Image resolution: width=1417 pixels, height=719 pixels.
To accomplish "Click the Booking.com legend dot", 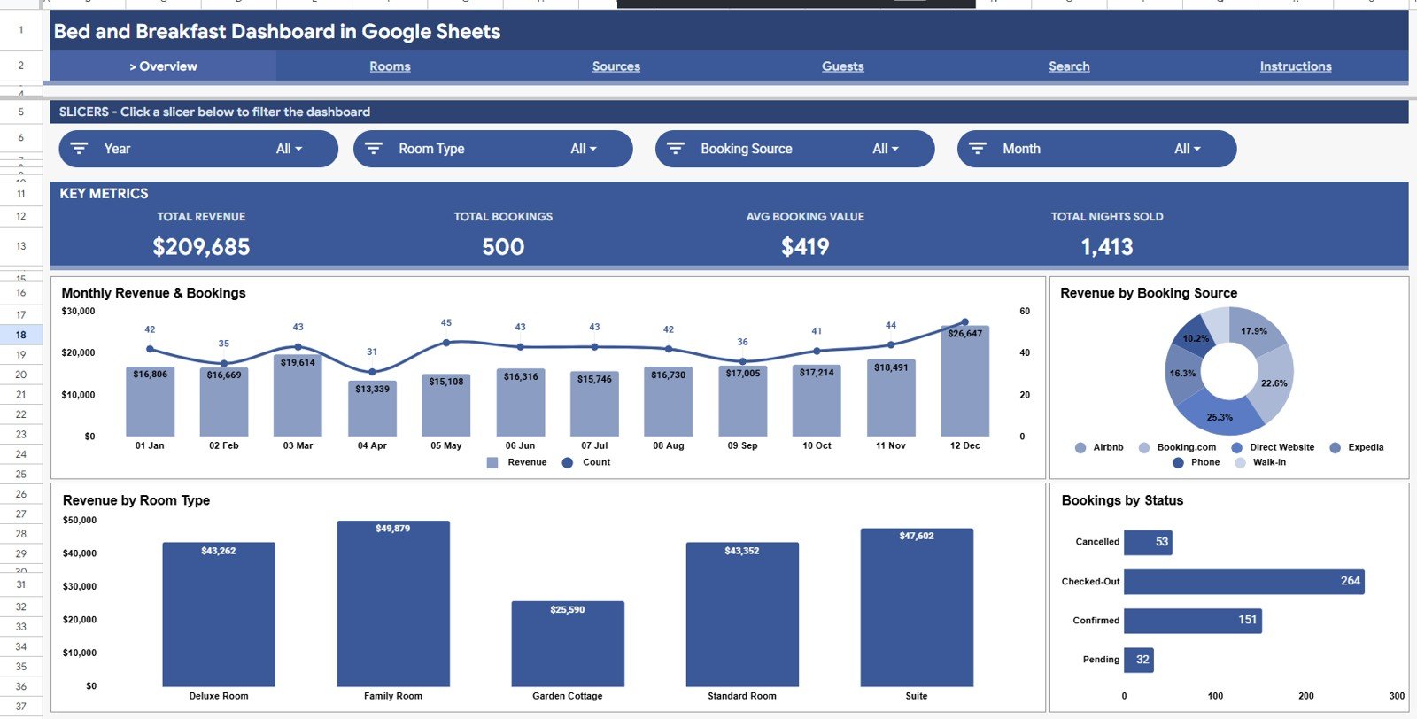I will (1144, 448).
